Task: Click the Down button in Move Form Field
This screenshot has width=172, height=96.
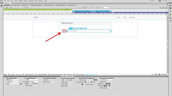Action: coord(94,82)
